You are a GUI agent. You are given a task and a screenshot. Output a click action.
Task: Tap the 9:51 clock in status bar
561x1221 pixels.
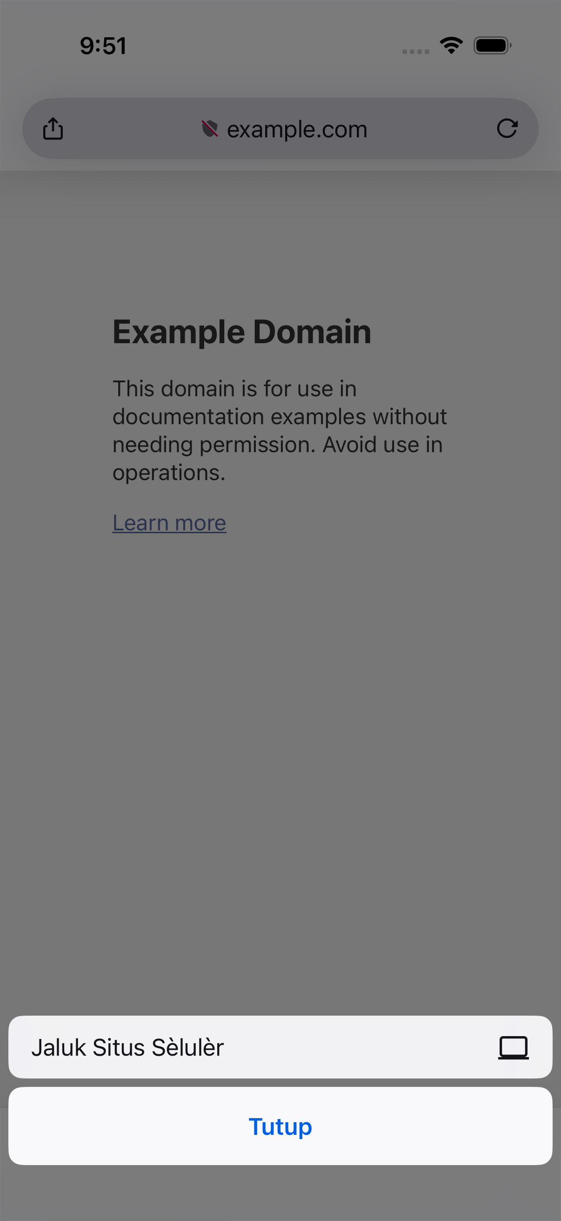click(103, 46)
